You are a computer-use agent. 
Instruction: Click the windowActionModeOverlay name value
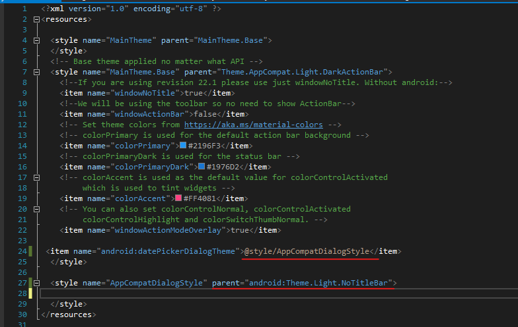pyautogui.click(x=168, y=230)
